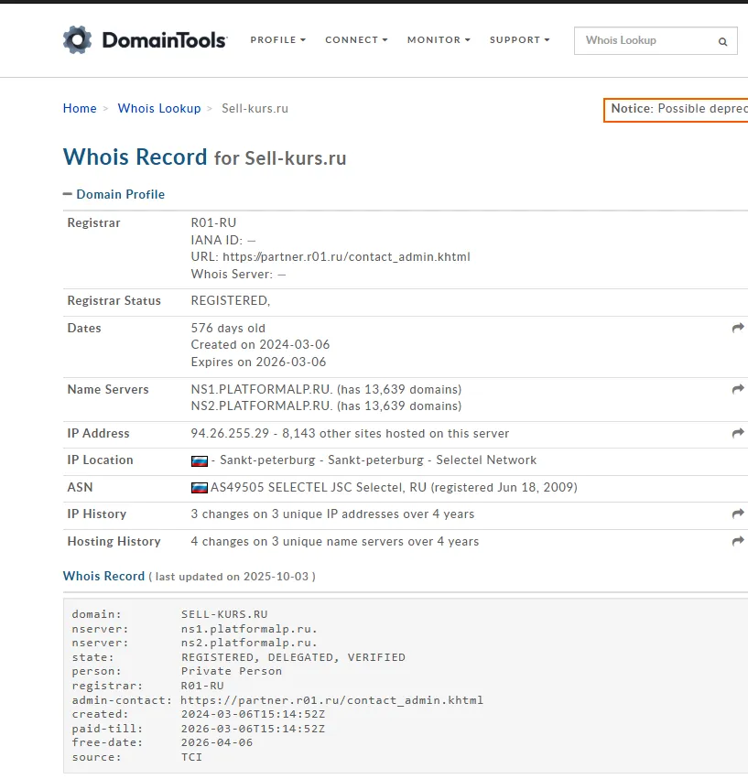Open the CONNECT dropdown menu
The image size is (748, 779).
356,39
